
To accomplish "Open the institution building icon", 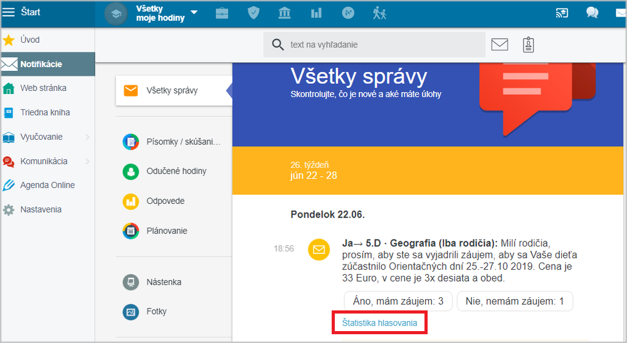I will [x=284, y=13].
